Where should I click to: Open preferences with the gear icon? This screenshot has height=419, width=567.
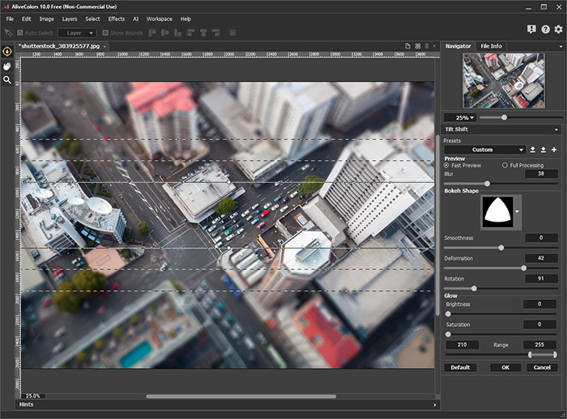[x=557, y=30]
